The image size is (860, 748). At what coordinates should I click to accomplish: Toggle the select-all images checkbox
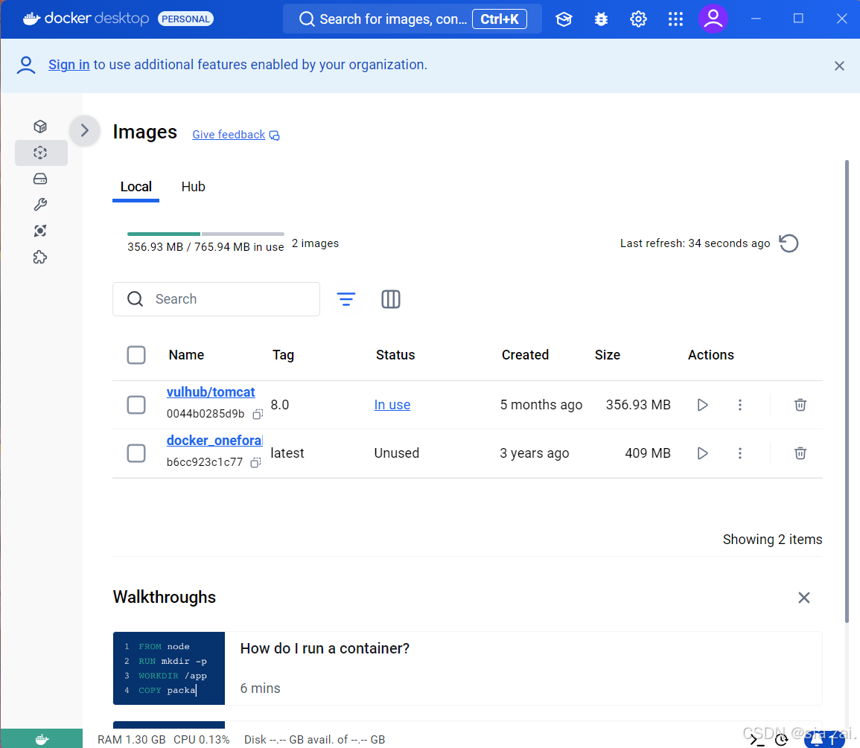tap(136, 355)
